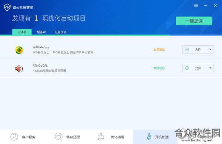Open the 允许 dropdown for RTHDVCPL
The image size is (222, 144).
pyautogui.click(x=198, y=68)
